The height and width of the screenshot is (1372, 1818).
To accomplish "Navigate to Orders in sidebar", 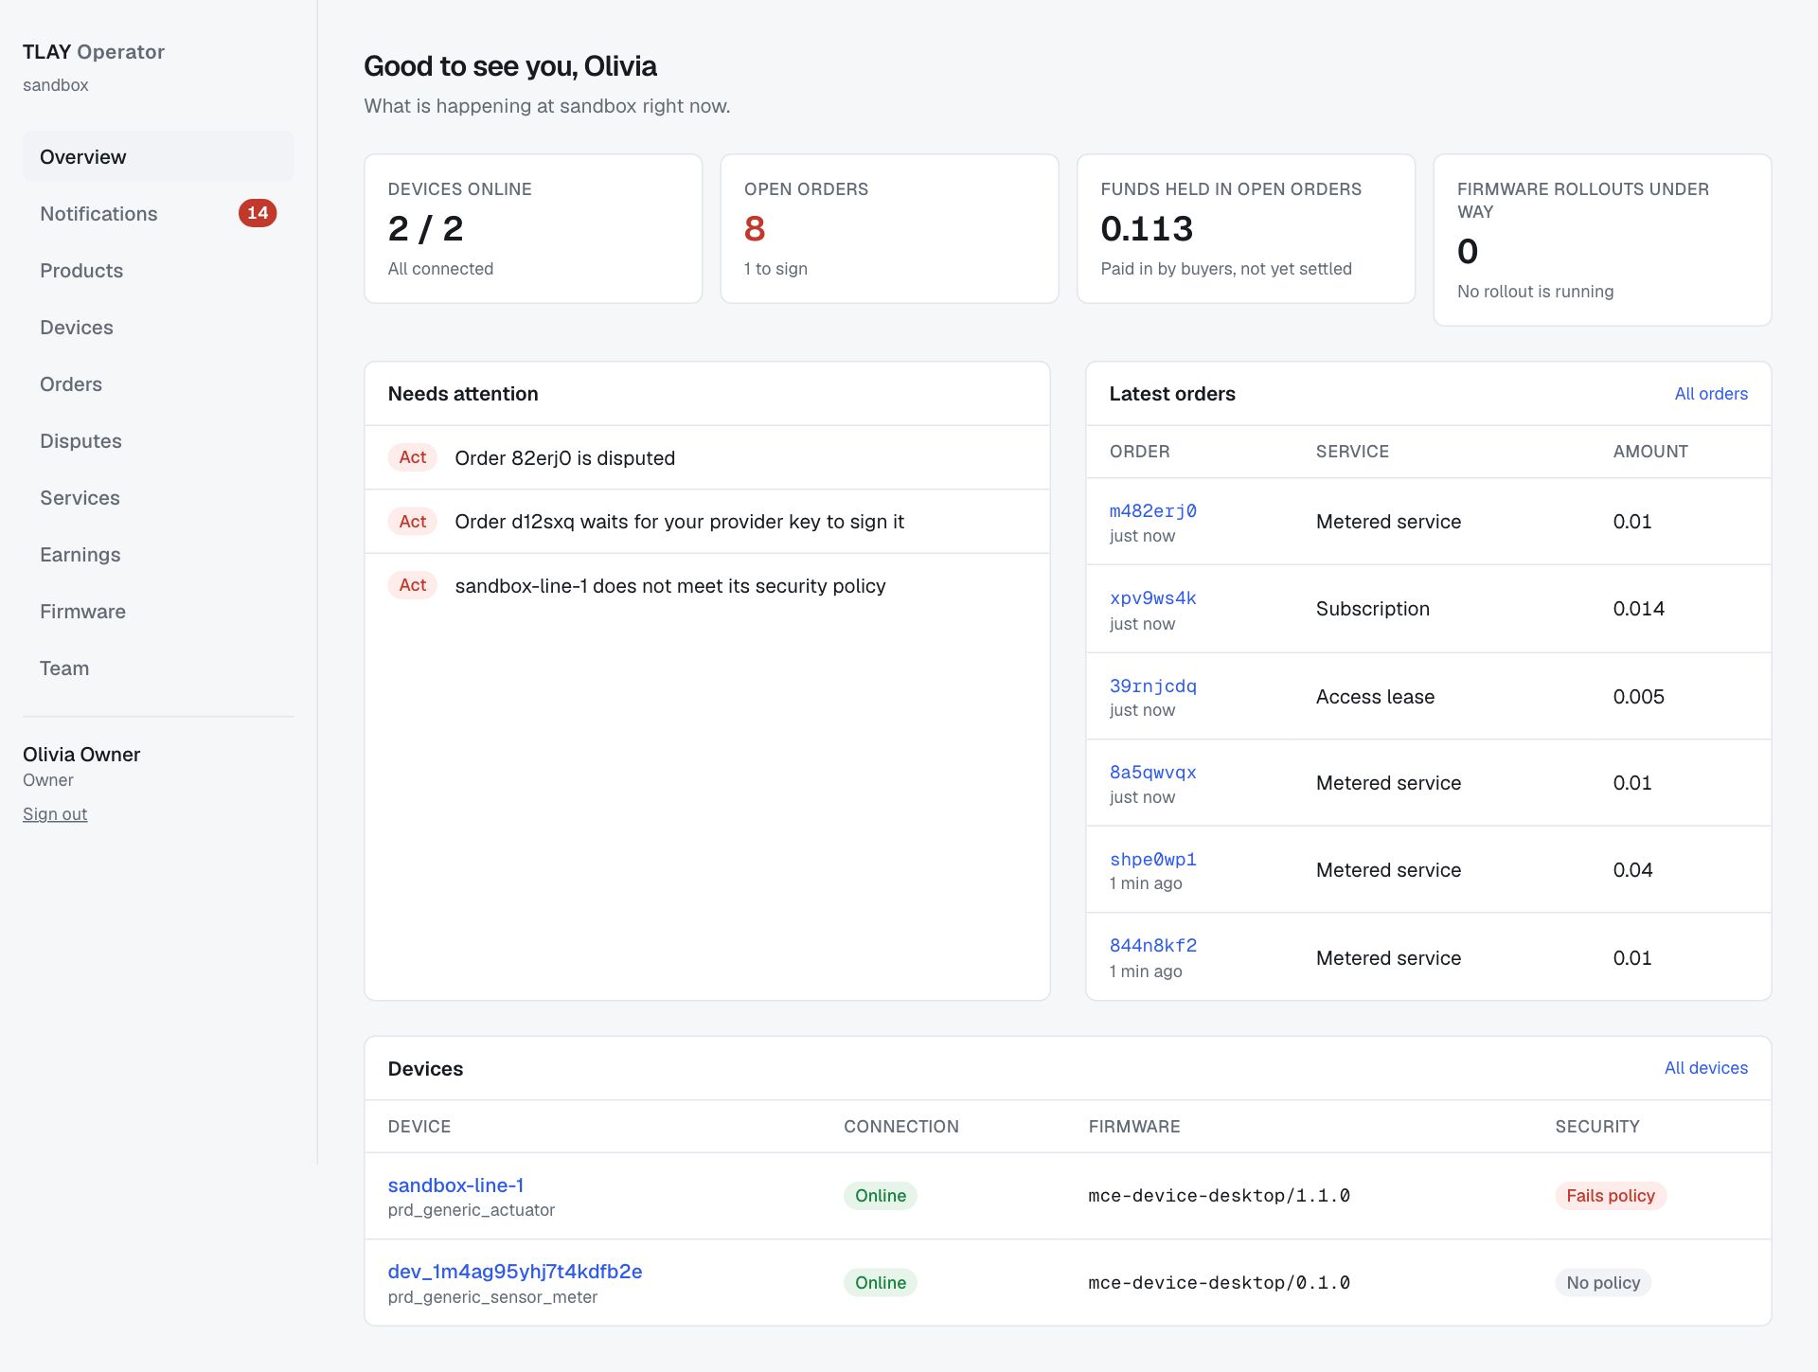I will pos(158,384).
